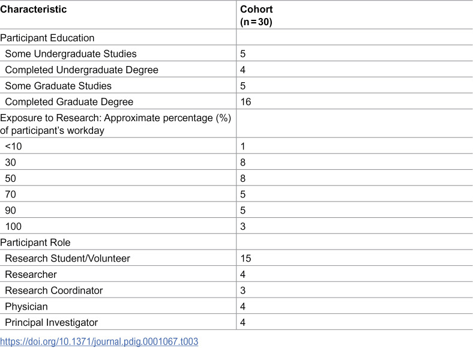Select the Participant Education section row
Screen dimensions: 473x348
click(x=237, y=37)
